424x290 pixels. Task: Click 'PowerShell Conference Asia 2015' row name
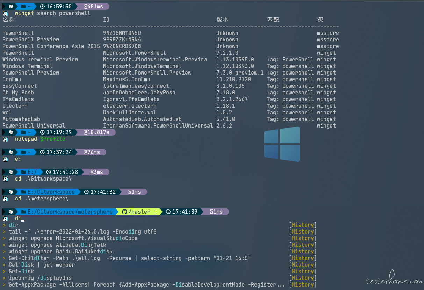click(51, 46)
